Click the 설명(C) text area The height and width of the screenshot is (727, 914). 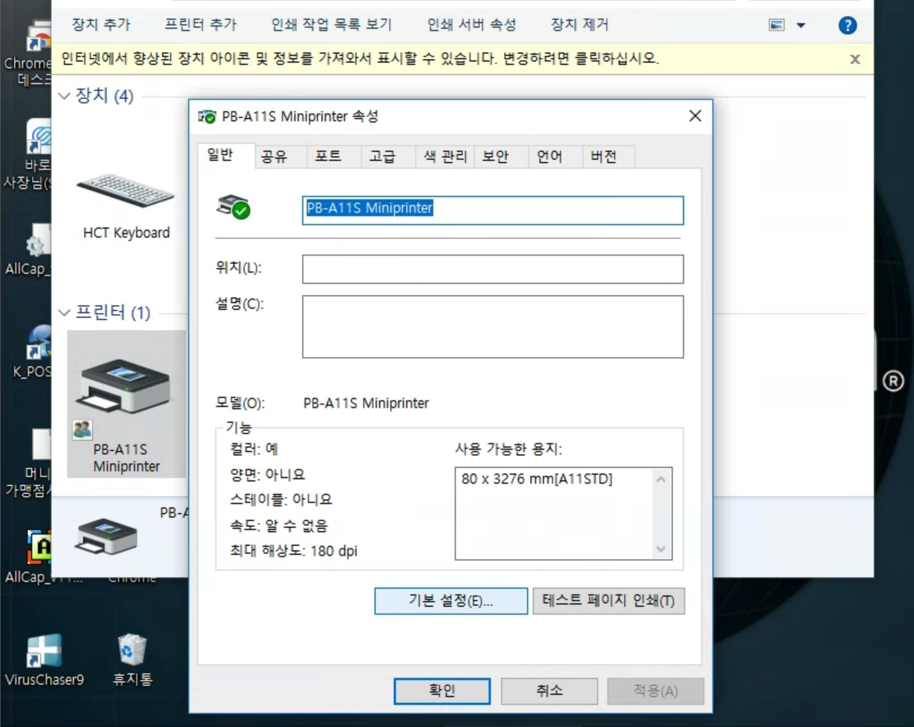pyautogui.click(x=493, y=326)
